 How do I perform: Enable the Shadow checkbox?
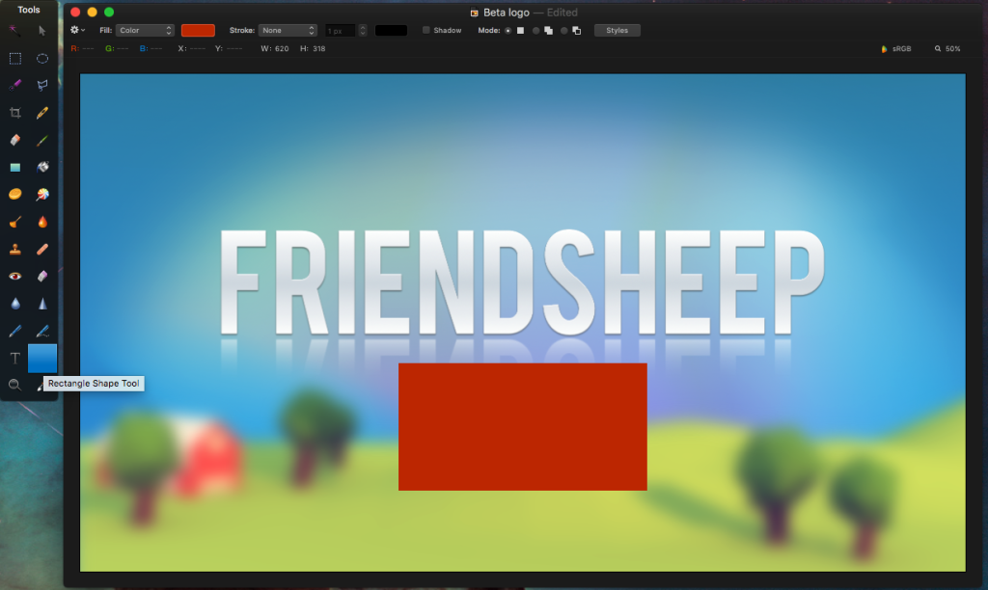[425, 30]
